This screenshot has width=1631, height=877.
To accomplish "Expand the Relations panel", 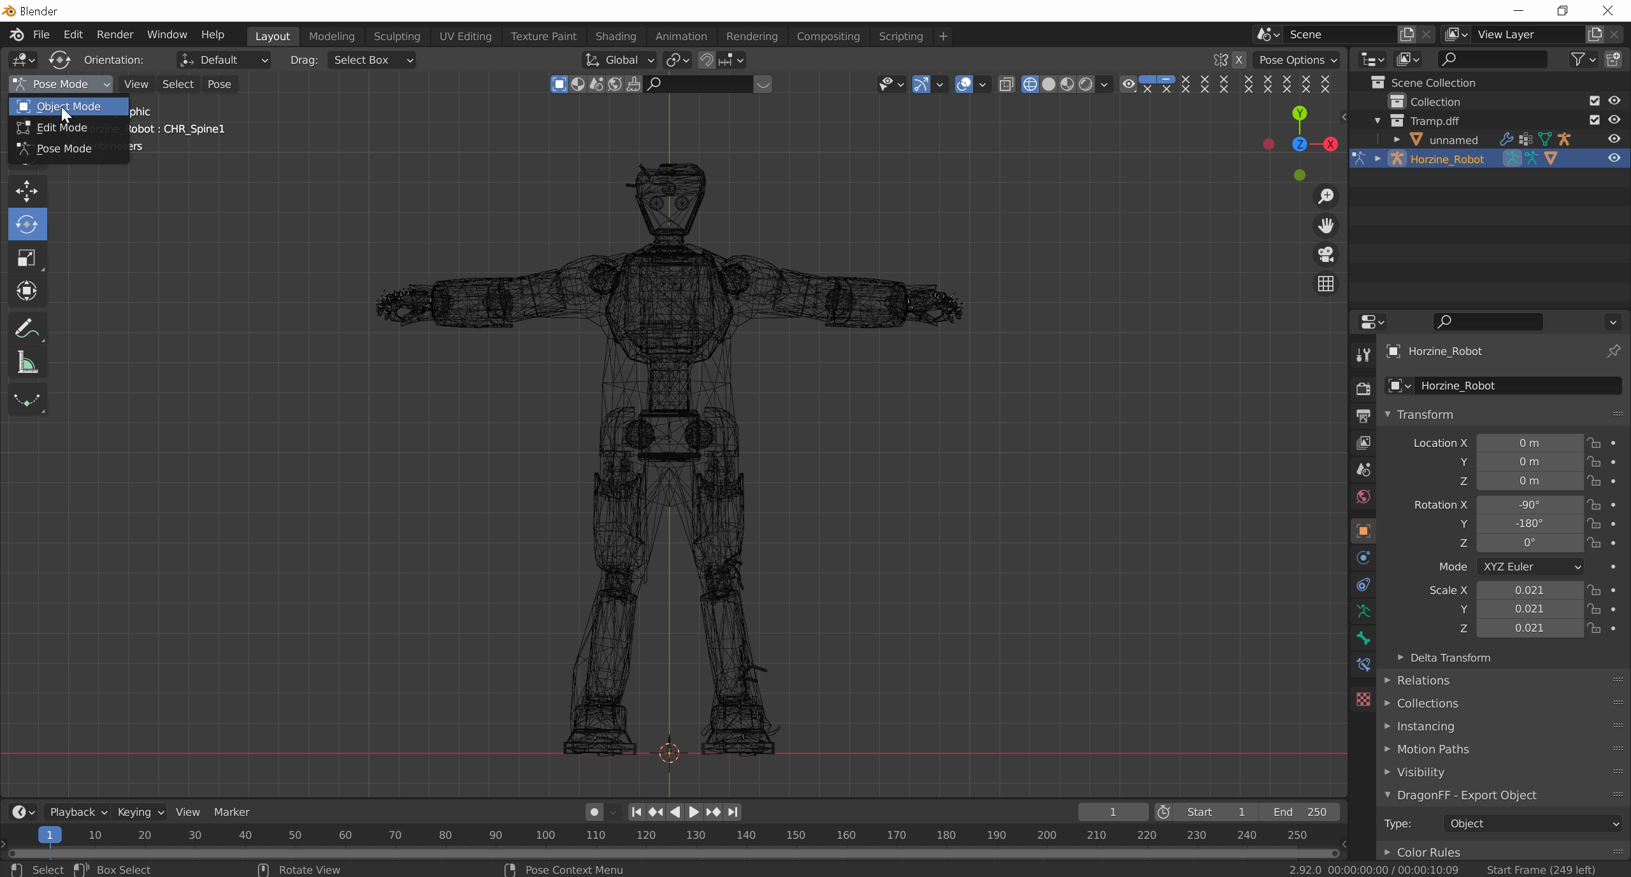I will click(1423, 680).
